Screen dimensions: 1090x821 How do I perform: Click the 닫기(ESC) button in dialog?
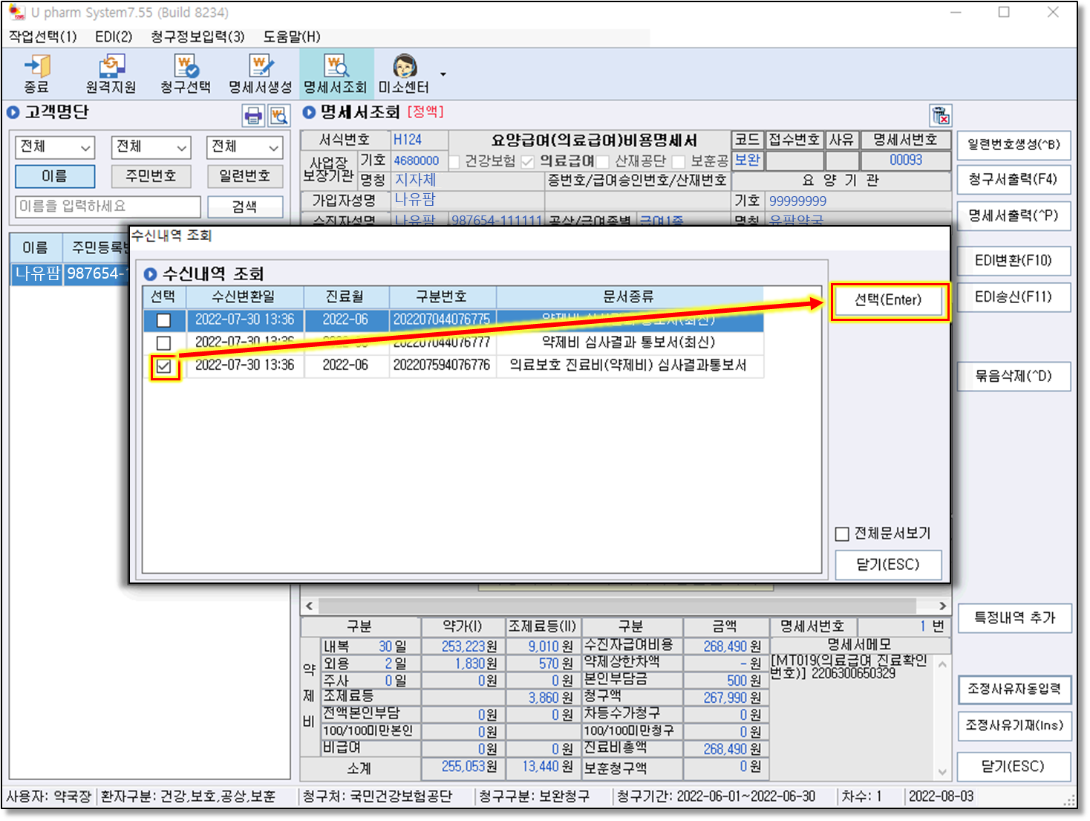click(888, 565)
